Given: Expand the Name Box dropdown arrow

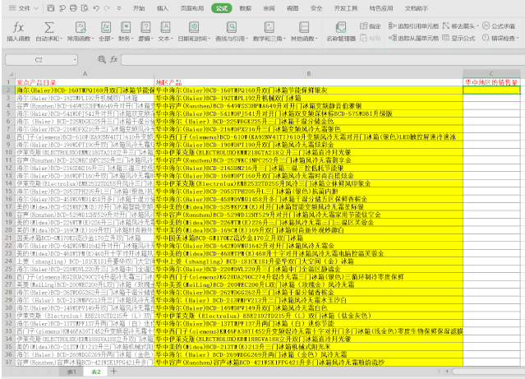Looking at the screenshot, I should tap(75, 60).
